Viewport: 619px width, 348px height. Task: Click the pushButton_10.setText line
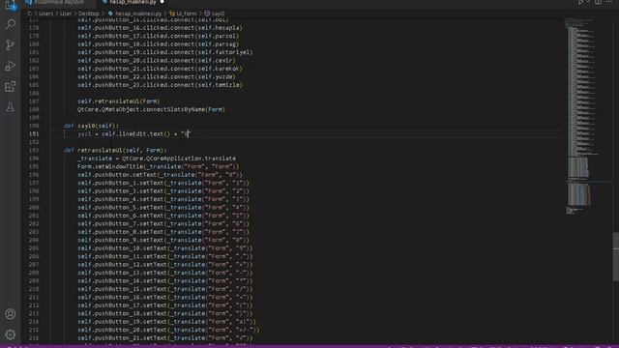tap(165, 248)
